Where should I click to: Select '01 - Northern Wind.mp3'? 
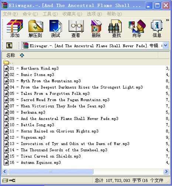pos(31,68)
